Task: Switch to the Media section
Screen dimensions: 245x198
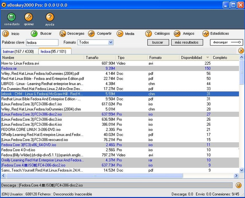Action: tap(125, 34)
